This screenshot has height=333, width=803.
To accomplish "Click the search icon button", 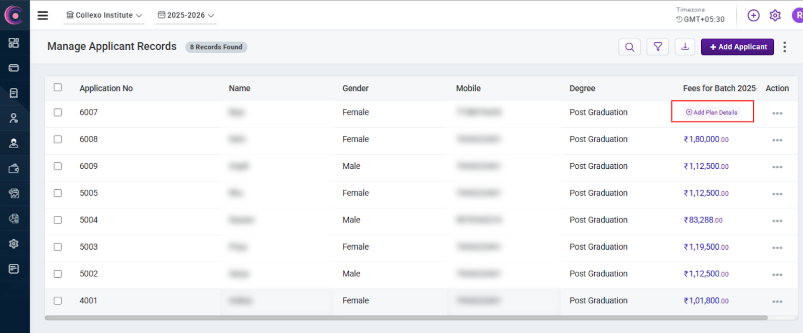I will (x=629, y=47).
